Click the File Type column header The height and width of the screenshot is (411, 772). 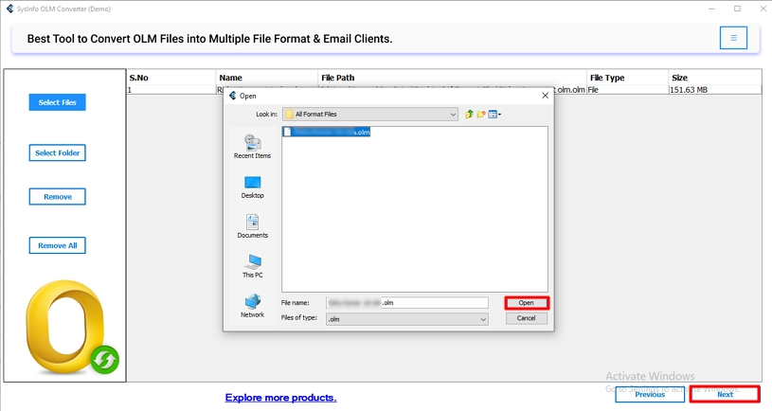627,78
